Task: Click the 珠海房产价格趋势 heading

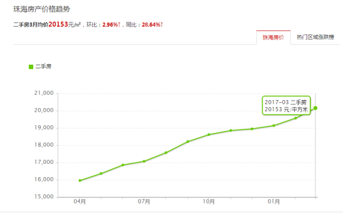Action: point(42,9)
